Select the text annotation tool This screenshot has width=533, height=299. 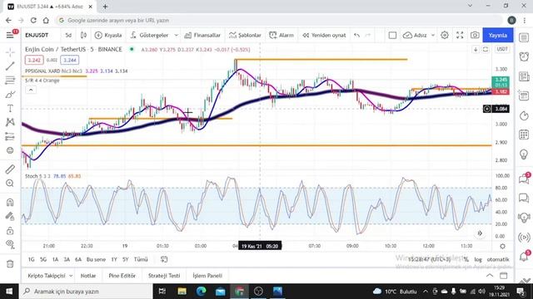(10, 109)
